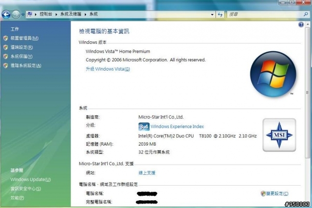Click 升級 Windows Vista(G) link
Viewport: 312px width, 208px height.
pos(108,69)
